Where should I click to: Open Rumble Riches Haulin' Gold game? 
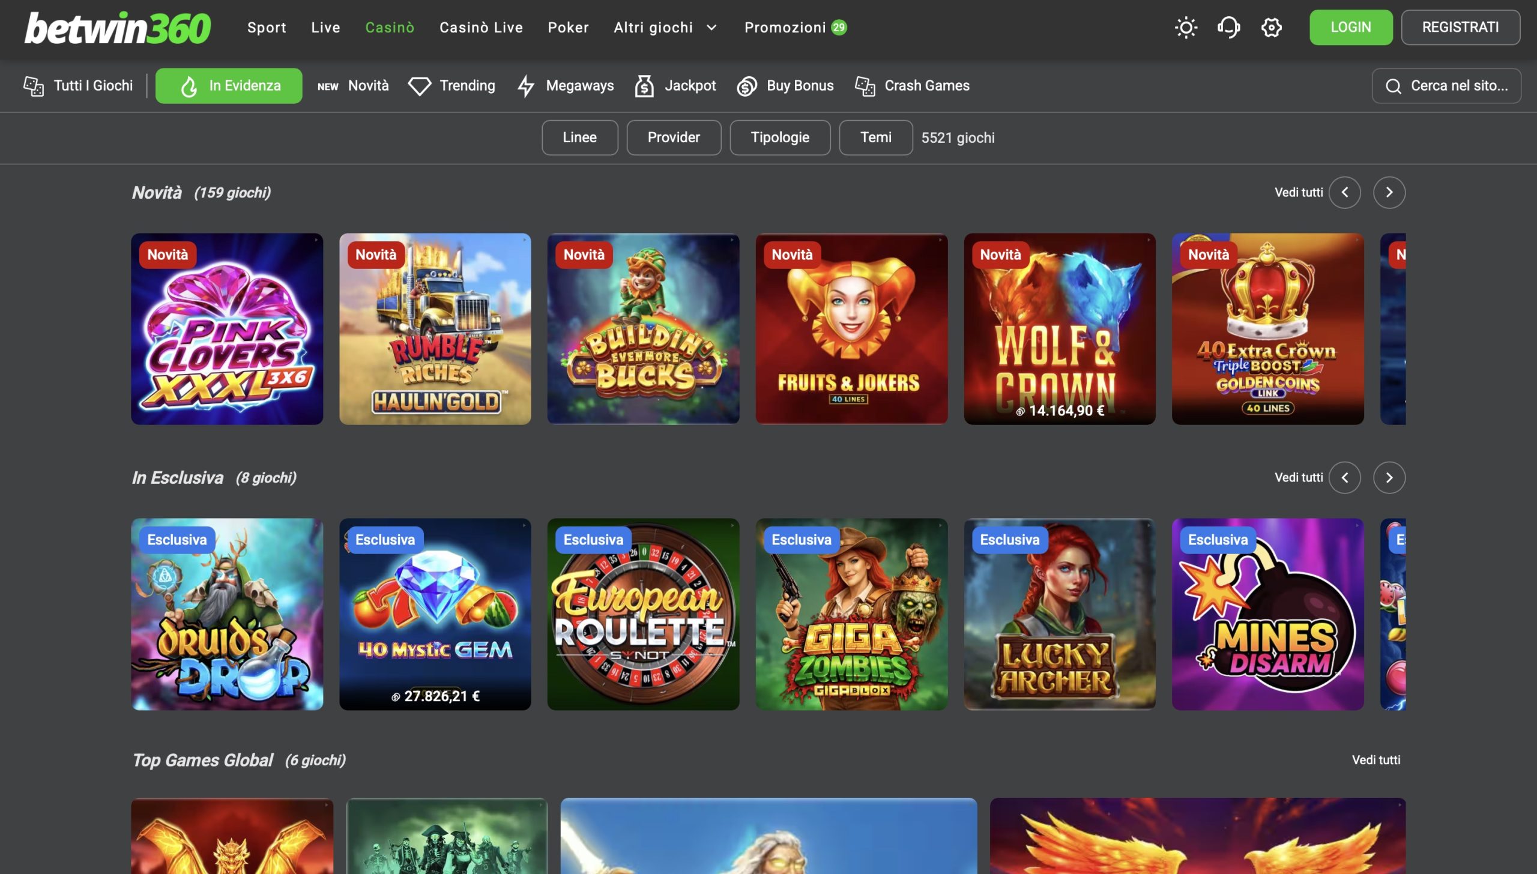pyautogui.click(x=435, y=329)
